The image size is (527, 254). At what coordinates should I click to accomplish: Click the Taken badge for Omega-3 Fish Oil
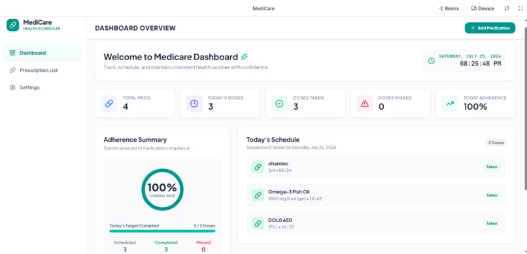point(492,195)
